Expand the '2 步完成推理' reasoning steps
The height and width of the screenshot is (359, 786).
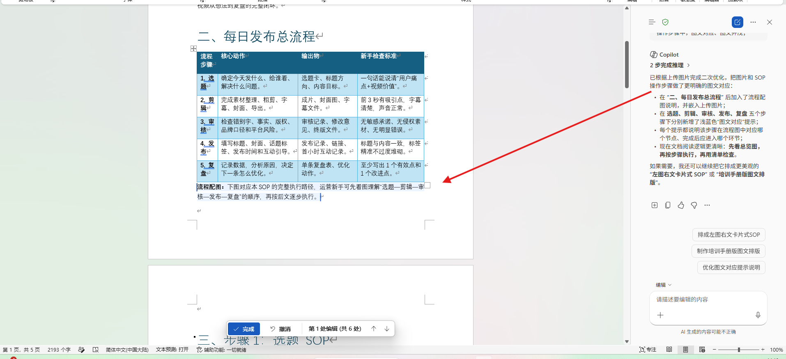coord(670,65)
